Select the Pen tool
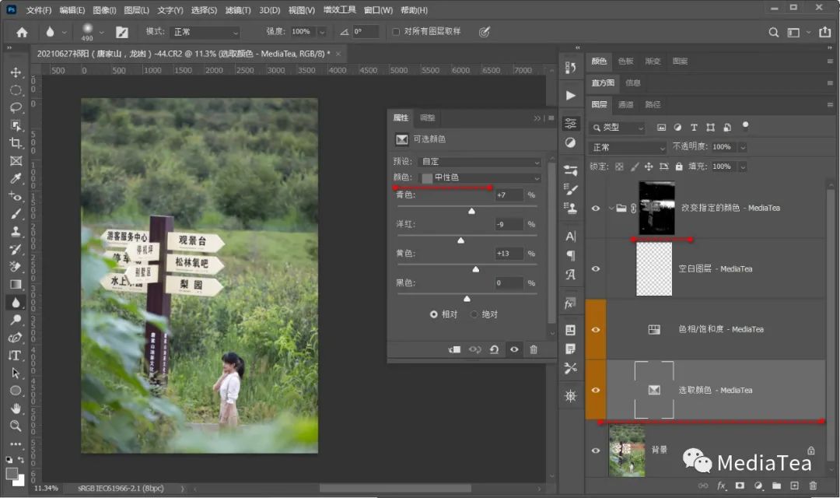The image size is (840, 498). coord(16,338)
